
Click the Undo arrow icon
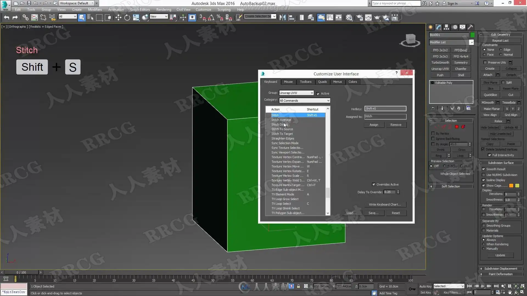[x=7, y=18]
